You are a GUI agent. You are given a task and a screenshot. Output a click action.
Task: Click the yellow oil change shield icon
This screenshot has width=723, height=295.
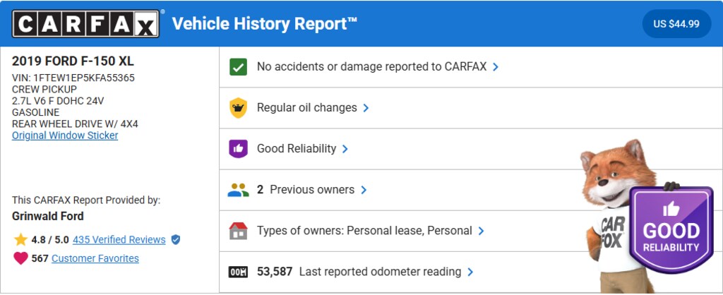tap(238, 108)
